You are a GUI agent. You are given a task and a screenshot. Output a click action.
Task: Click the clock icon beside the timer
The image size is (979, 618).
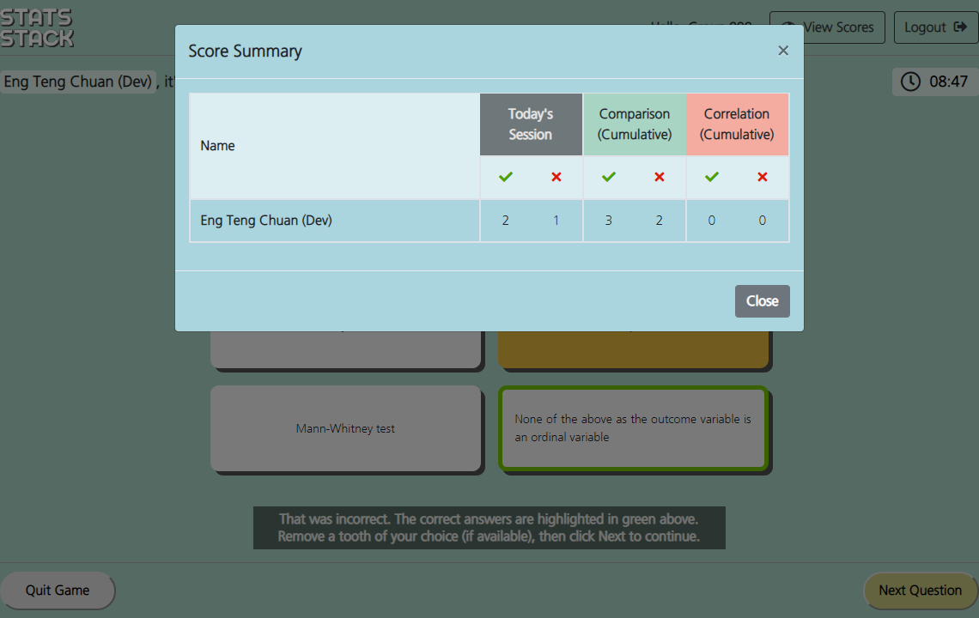coord(910,82)
